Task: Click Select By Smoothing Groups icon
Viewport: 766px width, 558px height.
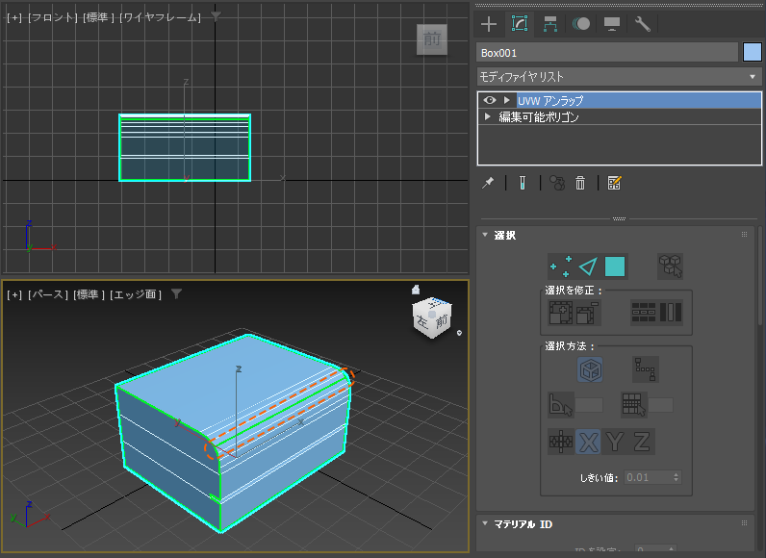Action: click(633, 405)
